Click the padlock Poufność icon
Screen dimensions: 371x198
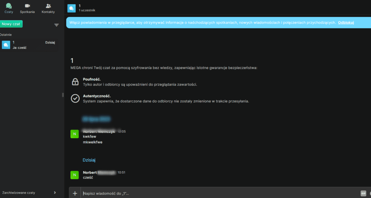click(x=75, y=82)
